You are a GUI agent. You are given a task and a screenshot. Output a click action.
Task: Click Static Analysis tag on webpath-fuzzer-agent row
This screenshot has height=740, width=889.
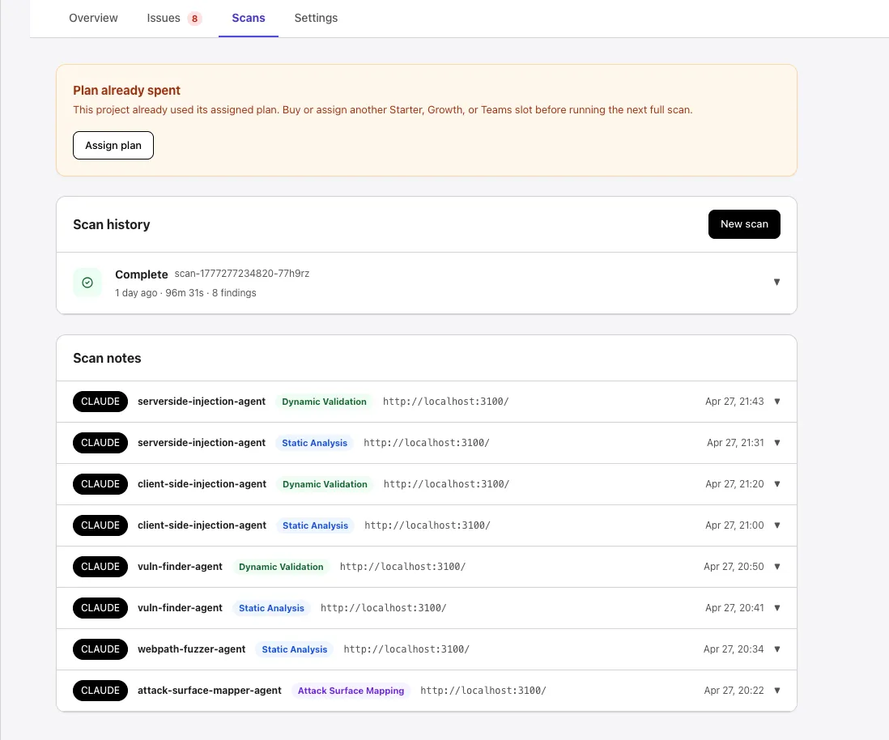click(295, 649)
